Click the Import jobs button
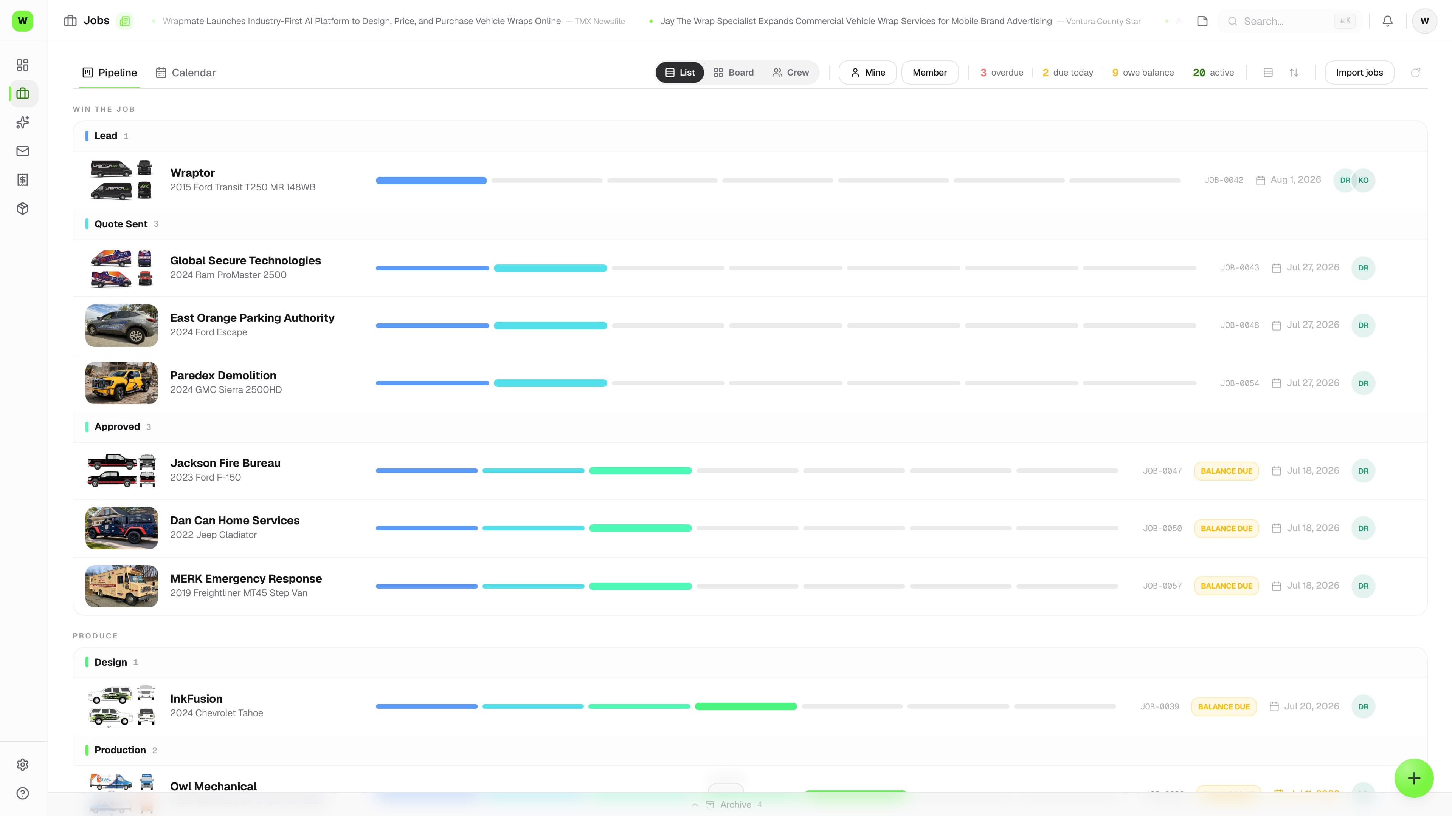 point(1359,73)
